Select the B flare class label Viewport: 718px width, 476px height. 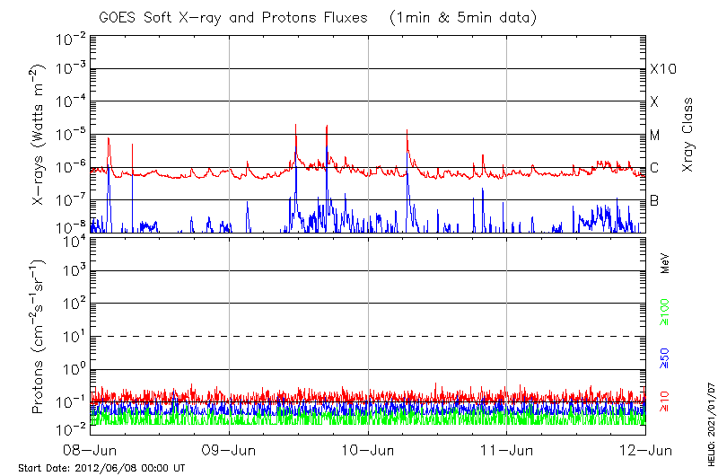point(655,200)
